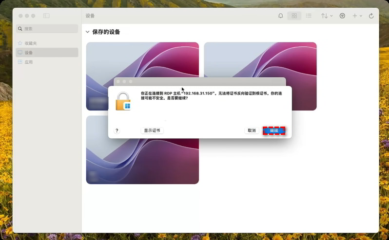Screen dimensions: 389x240
Task: Click the 继续 (Continue) button
Action: click(274, 130)
